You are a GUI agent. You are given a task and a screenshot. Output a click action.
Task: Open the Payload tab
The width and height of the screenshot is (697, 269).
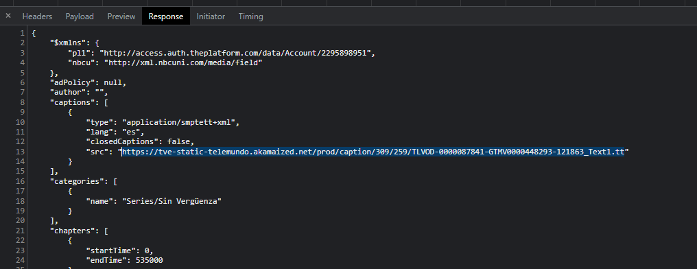(80, 16)
